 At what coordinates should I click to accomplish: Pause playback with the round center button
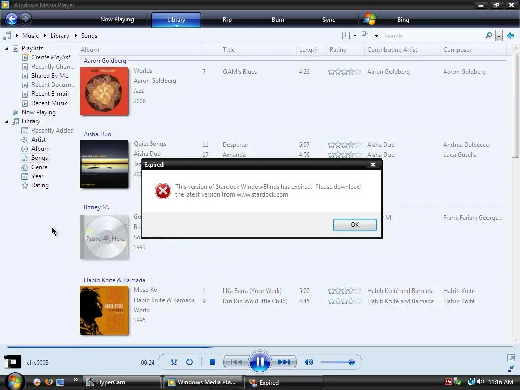click(x=259, y=362)
